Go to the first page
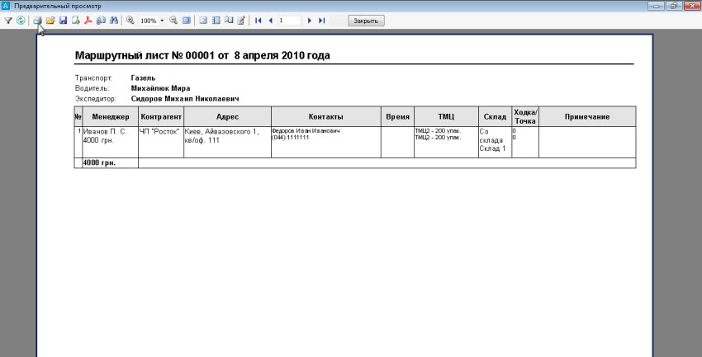This screenshot has width=702, height=357. pyautogui.click(x=259, y=20)
